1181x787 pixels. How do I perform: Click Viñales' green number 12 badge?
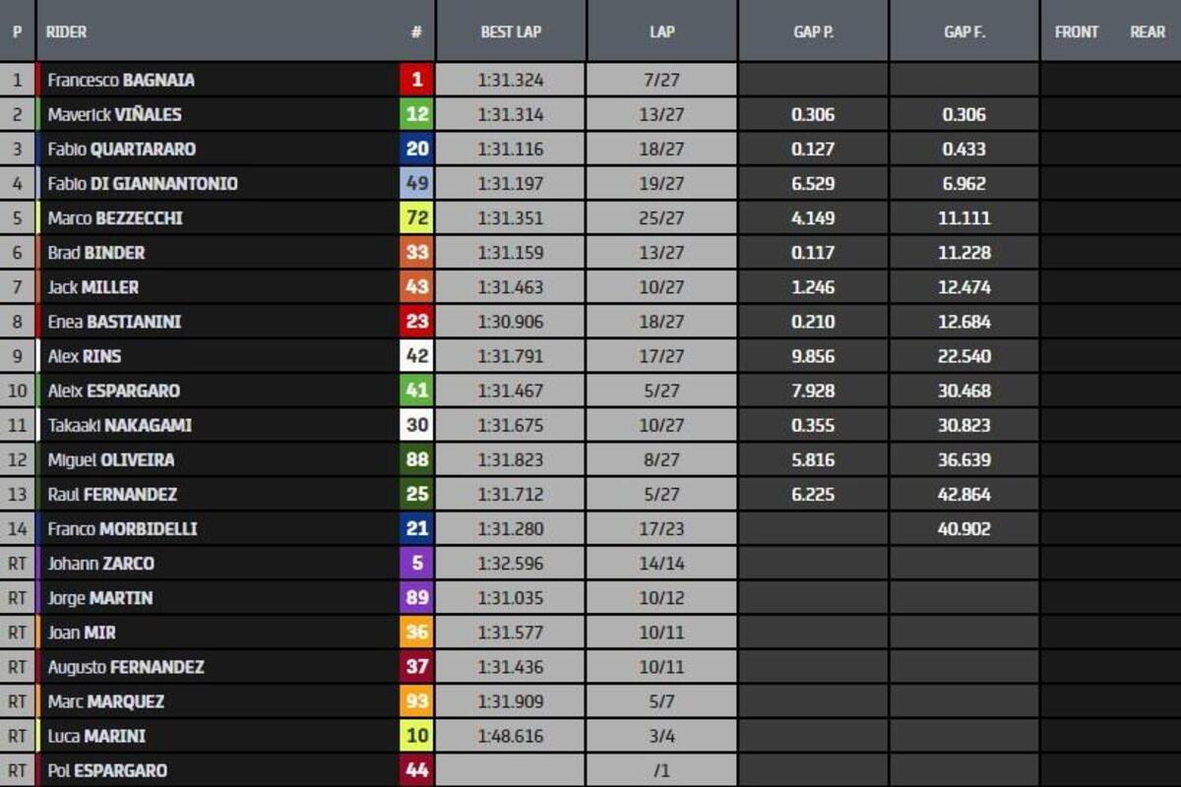coord(416,114)
